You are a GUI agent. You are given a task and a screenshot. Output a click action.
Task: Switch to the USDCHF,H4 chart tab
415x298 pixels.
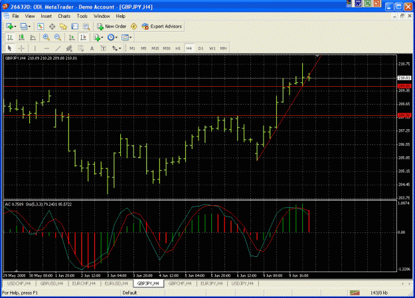[x=19, y=283]
